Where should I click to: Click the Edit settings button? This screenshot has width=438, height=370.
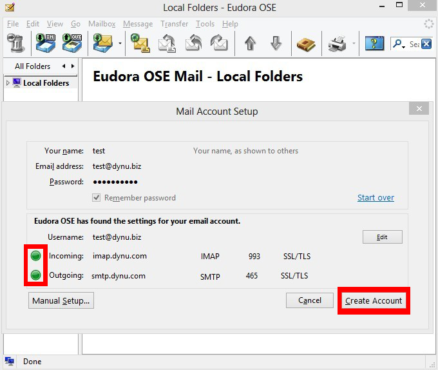pyautogui.click(x=383, y=237)
